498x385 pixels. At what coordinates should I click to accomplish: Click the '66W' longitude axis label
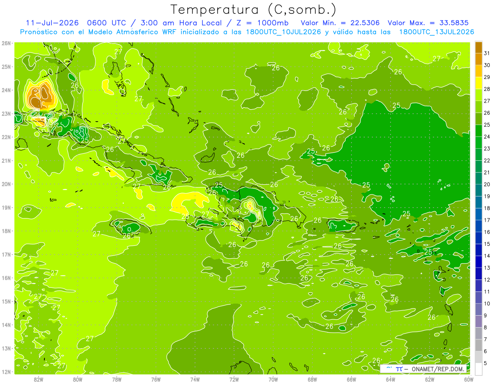tap(352, 379)
